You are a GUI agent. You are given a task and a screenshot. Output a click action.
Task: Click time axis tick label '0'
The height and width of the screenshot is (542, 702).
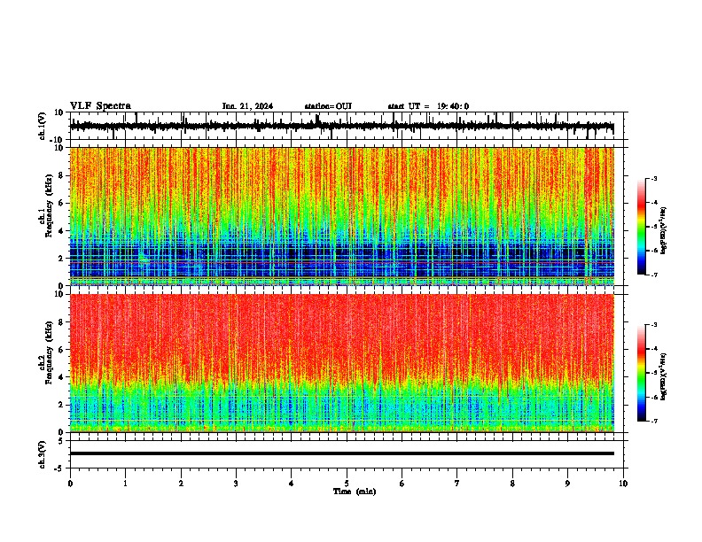pos(70,484)
